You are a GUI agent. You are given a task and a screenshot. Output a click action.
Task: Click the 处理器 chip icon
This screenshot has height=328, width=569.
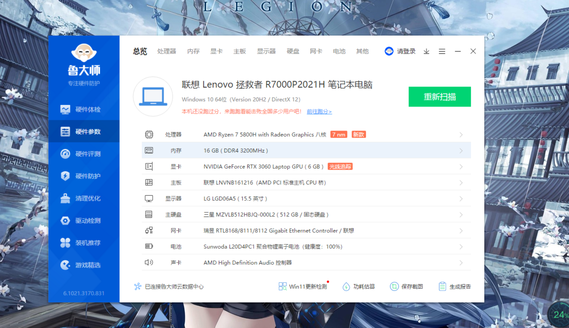click(x=149, y=134)
